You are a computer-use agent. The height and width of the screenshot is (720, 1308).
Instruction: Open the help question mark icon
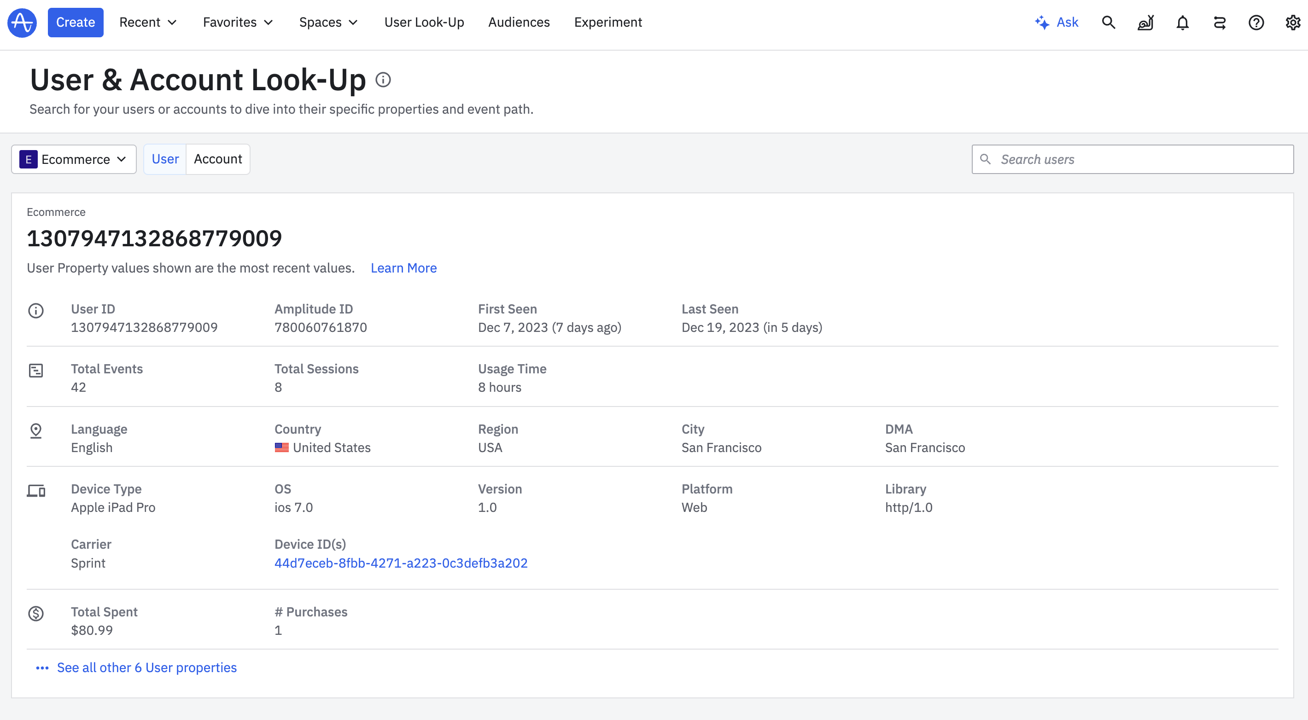click(x=1255, y=22)
